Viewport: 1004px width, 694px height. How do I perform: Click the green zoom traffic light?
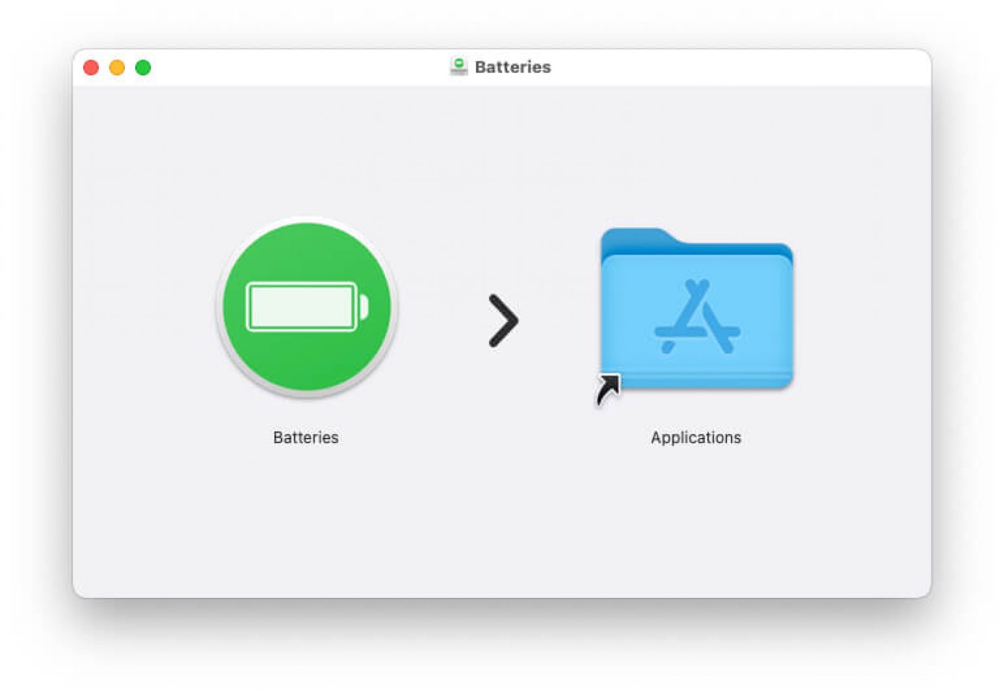143,67
